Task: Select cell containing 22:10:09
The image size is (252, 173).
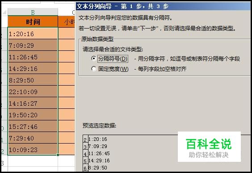Action: point(33,91)
